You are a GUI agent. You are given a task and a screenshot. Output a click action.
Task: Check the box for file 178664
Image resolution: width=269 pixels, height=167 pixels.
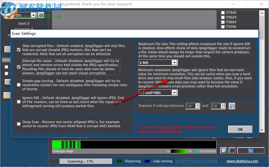pyautogui.click(x=223, y=22)
